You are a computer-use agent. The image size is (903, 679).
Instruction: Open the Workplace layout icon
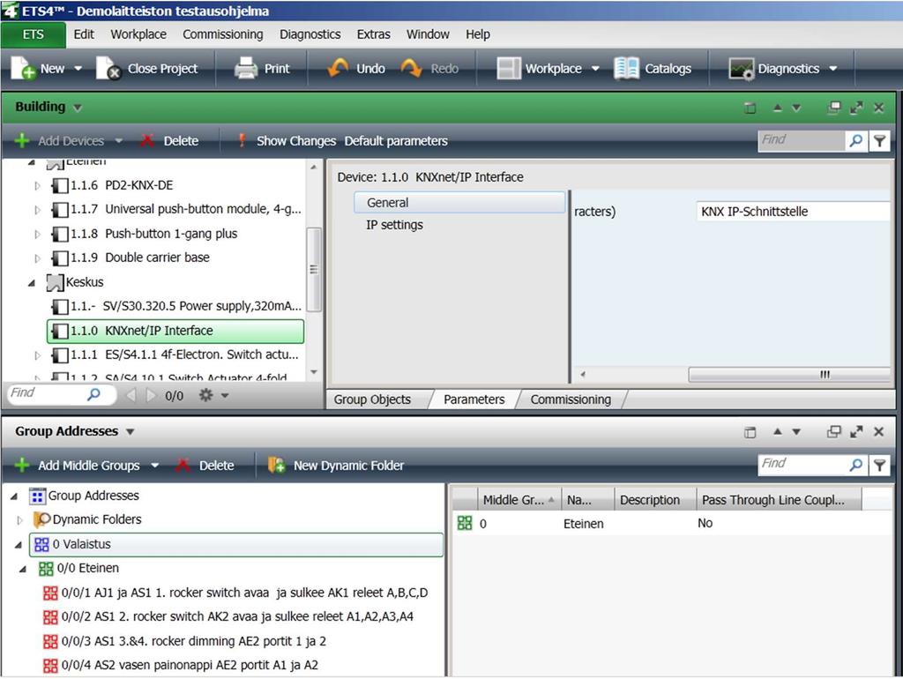coord(509,68)
